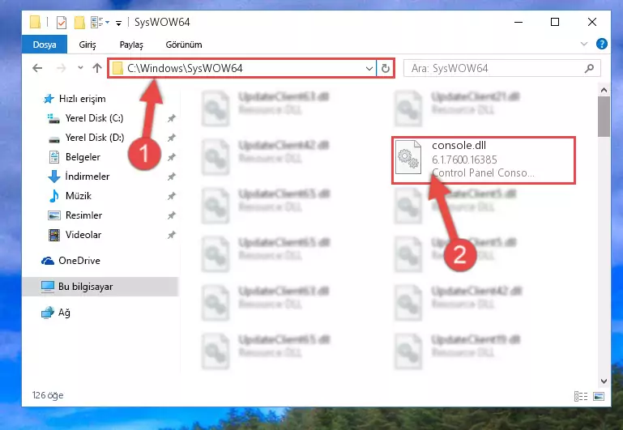Refresh the SysWOW64 folder
Image resolution: width=623 pixels, height=430 pixels.
pos(386,68)
